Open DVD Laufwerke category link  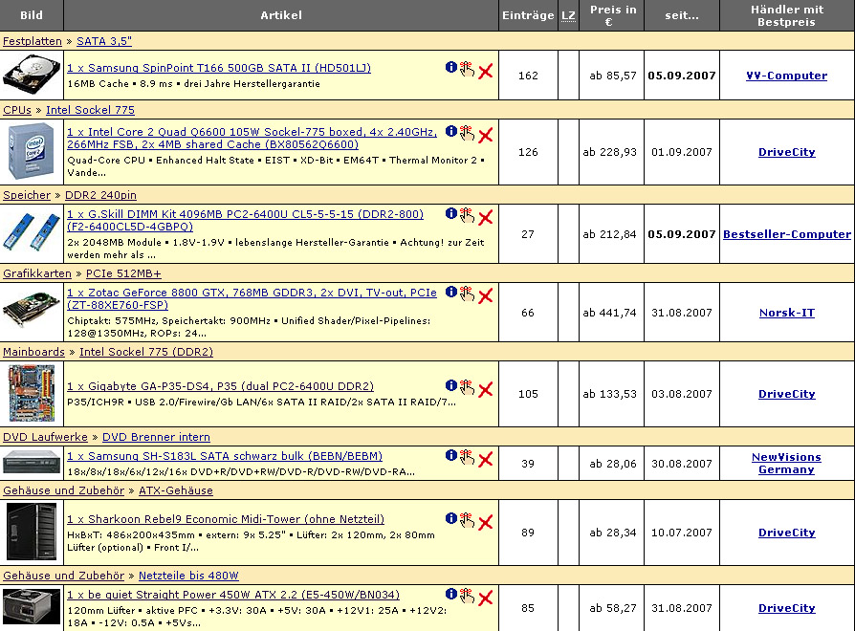[45, 437]
